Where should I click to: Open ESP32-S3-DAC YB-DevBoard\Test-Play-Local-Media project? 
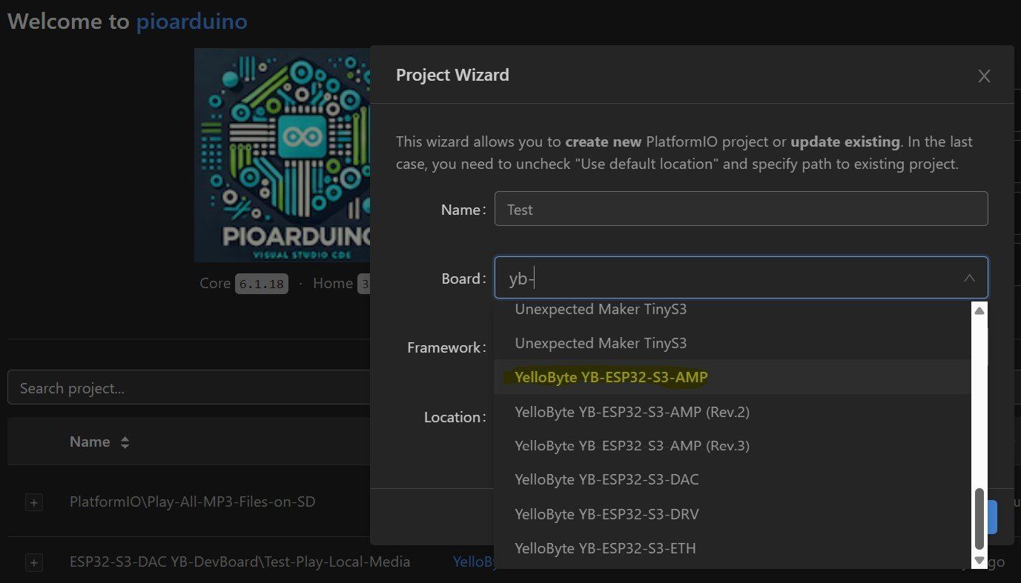click(x=239, y=562)
